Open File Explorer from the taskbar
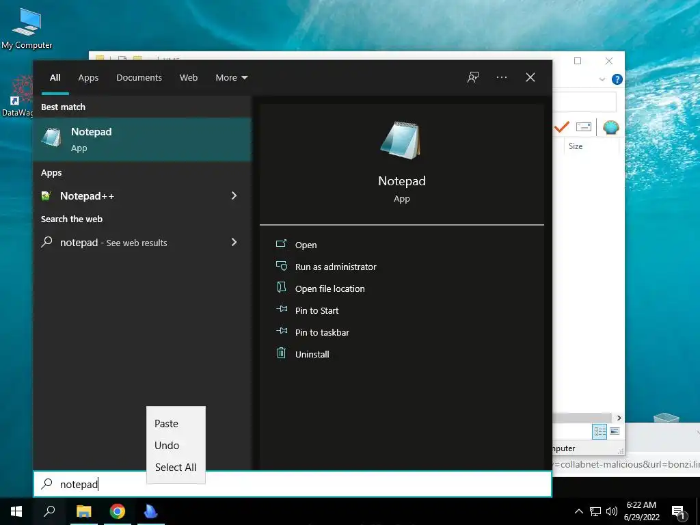 83,511
